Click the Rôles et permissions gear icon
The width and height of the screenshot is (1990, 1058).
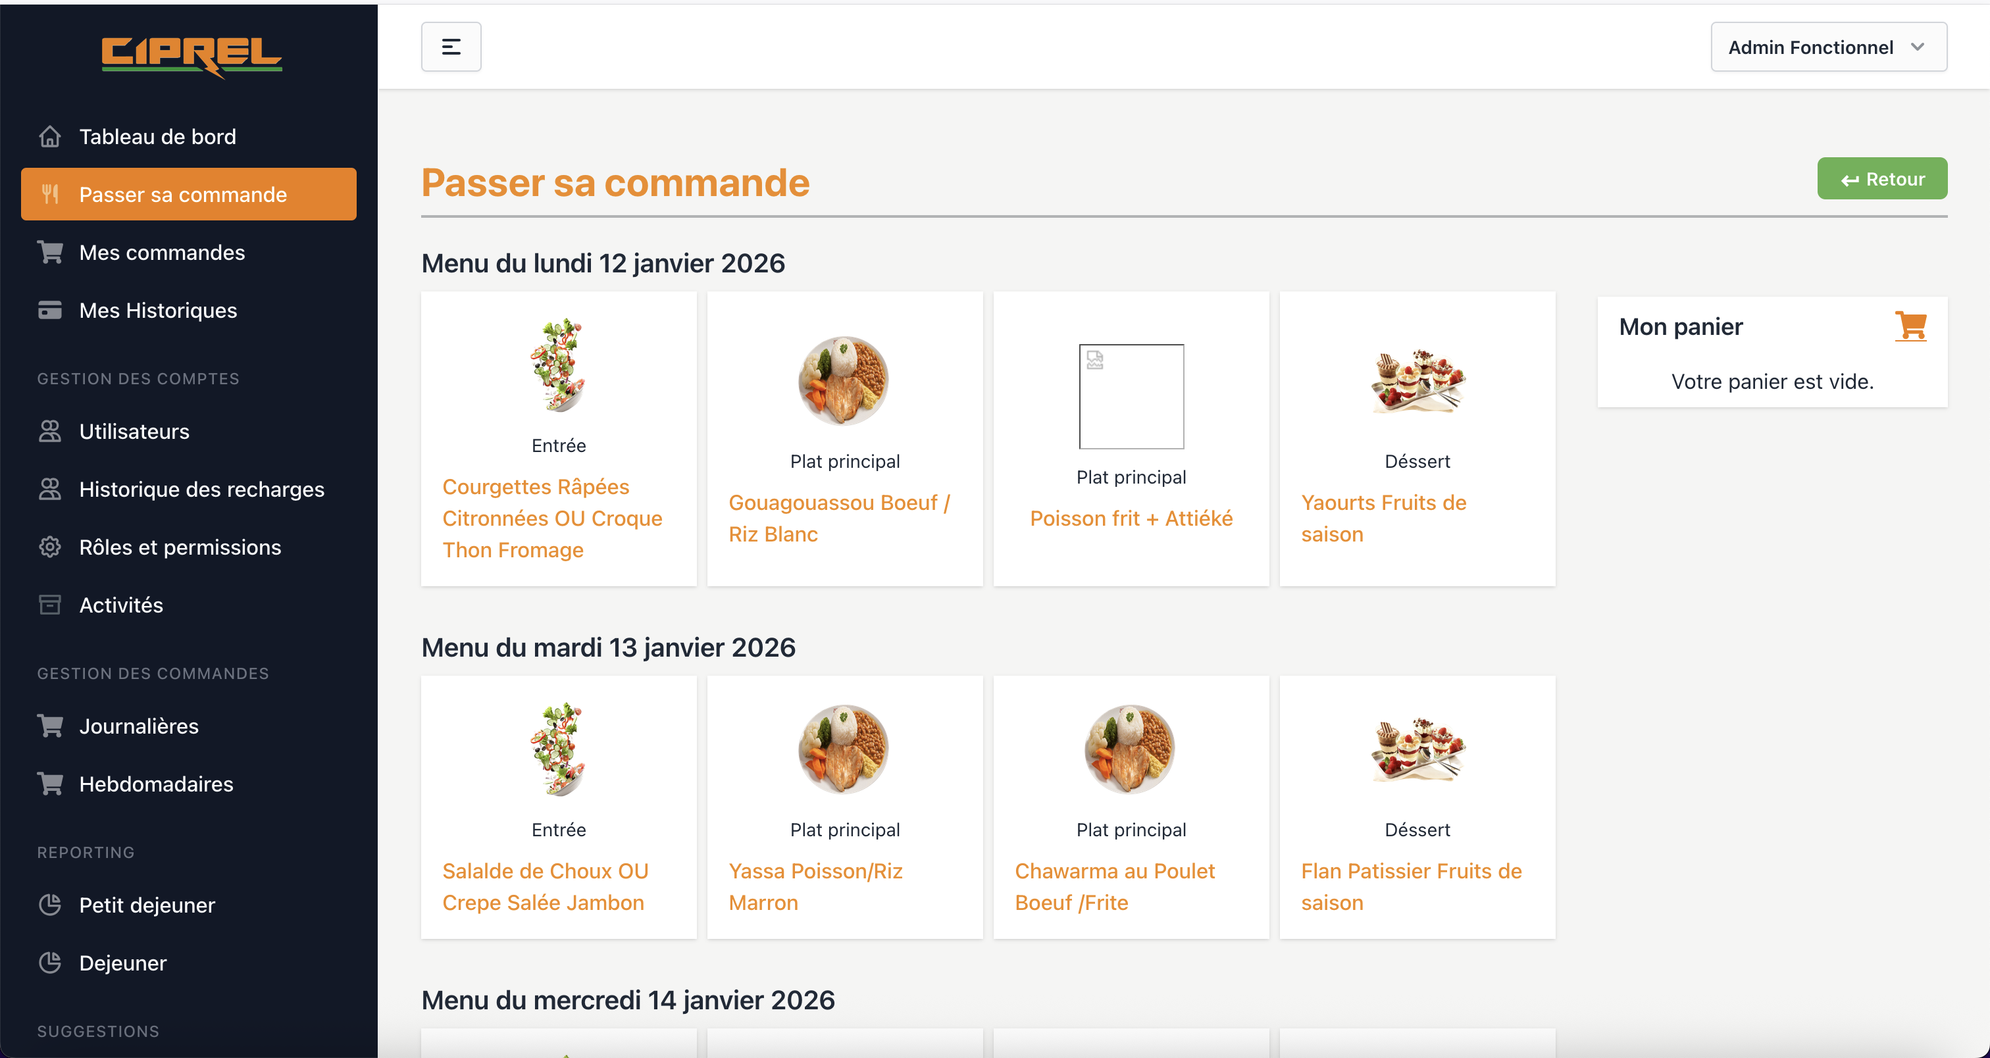click(50, 547)
